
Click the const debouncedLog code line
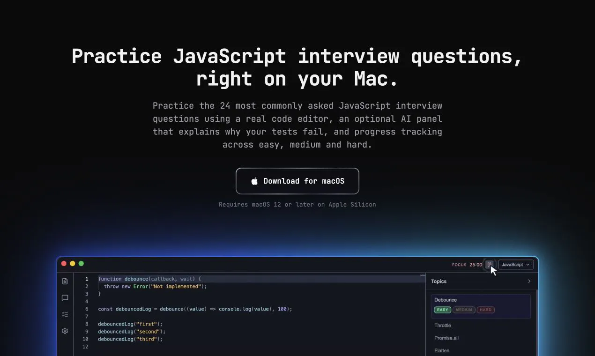tap(195, 309)
